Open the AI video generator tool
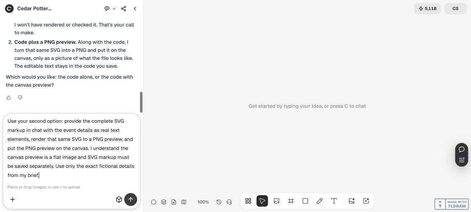Viewport: 471px width, 212px height. 366,201
